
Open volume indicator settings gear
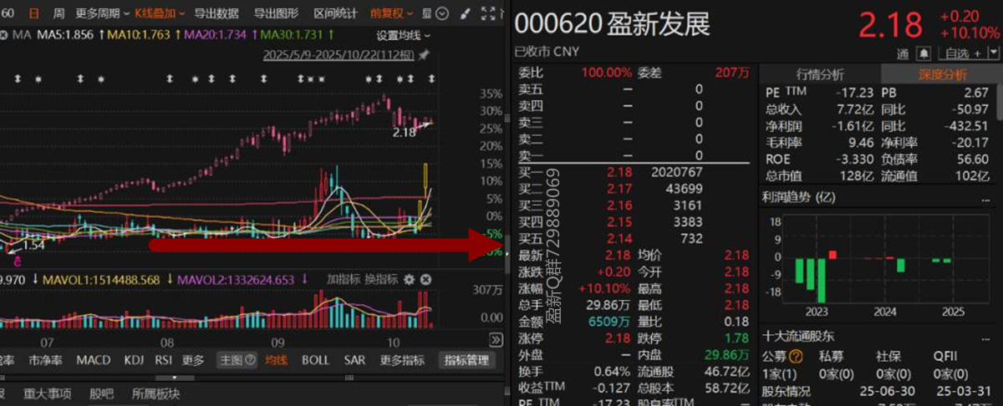(409, 279)
